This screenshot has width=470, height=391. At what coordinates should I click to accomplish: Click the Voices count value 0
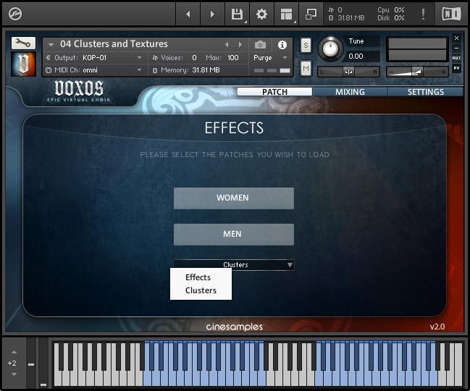[x=194, y=57]
